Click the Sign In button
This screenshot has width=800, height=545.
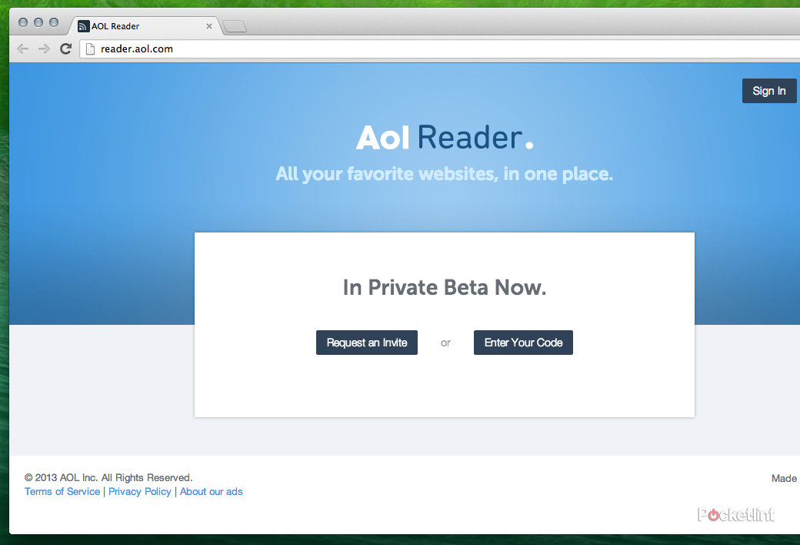pos(769,90)
